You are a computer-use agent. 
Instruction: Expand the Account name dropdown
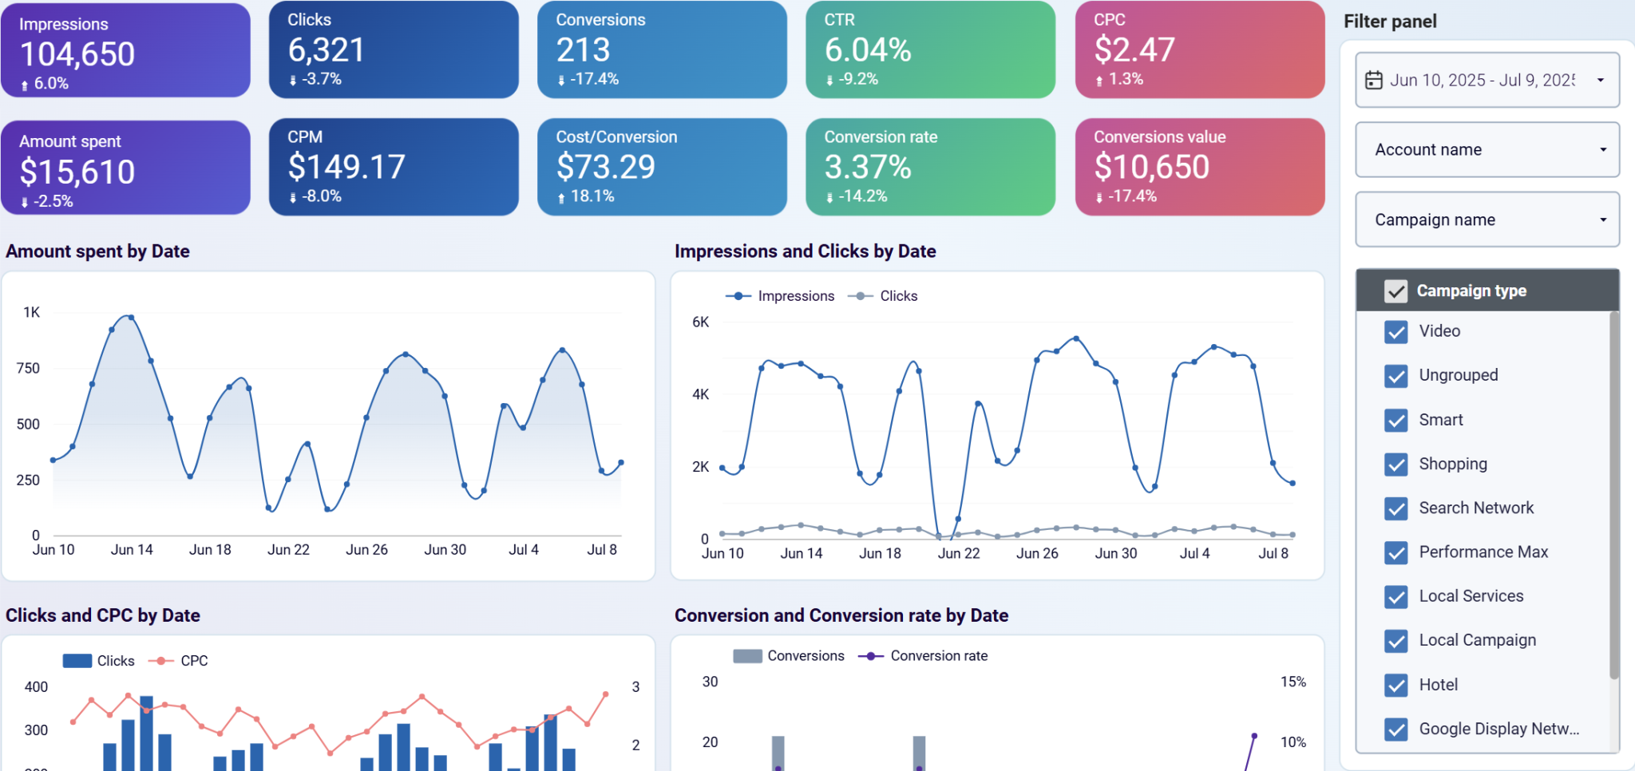click(x=1487, y=149)
